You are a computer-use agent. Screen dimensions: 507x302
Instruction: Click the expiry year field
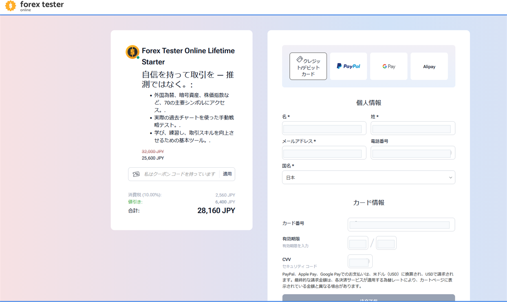[x=386, y=243]
